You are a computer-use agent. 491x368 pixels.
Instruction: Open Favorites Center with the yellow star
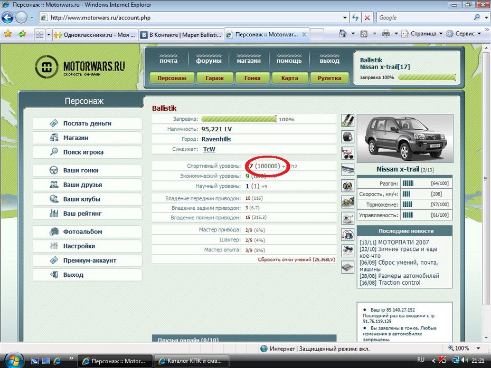tap(8, 34)
